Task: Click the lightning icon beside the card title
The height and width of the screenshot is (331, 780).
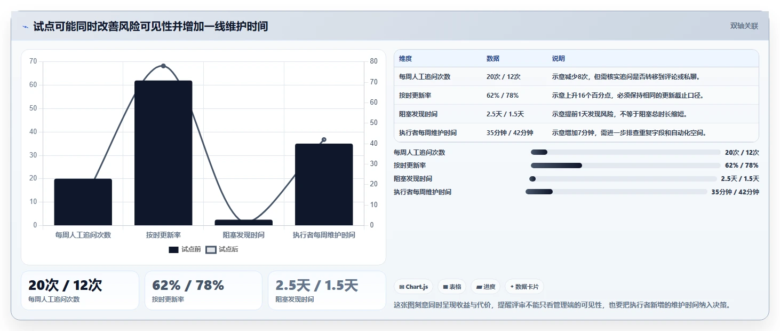Action: coord(26,27)
